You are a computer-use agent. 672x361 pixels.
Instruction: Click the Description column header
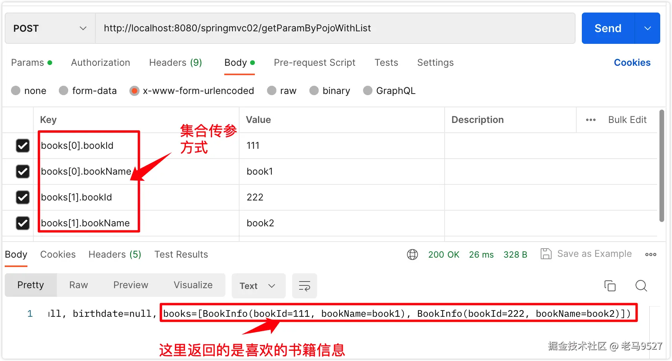click(478, 120)
